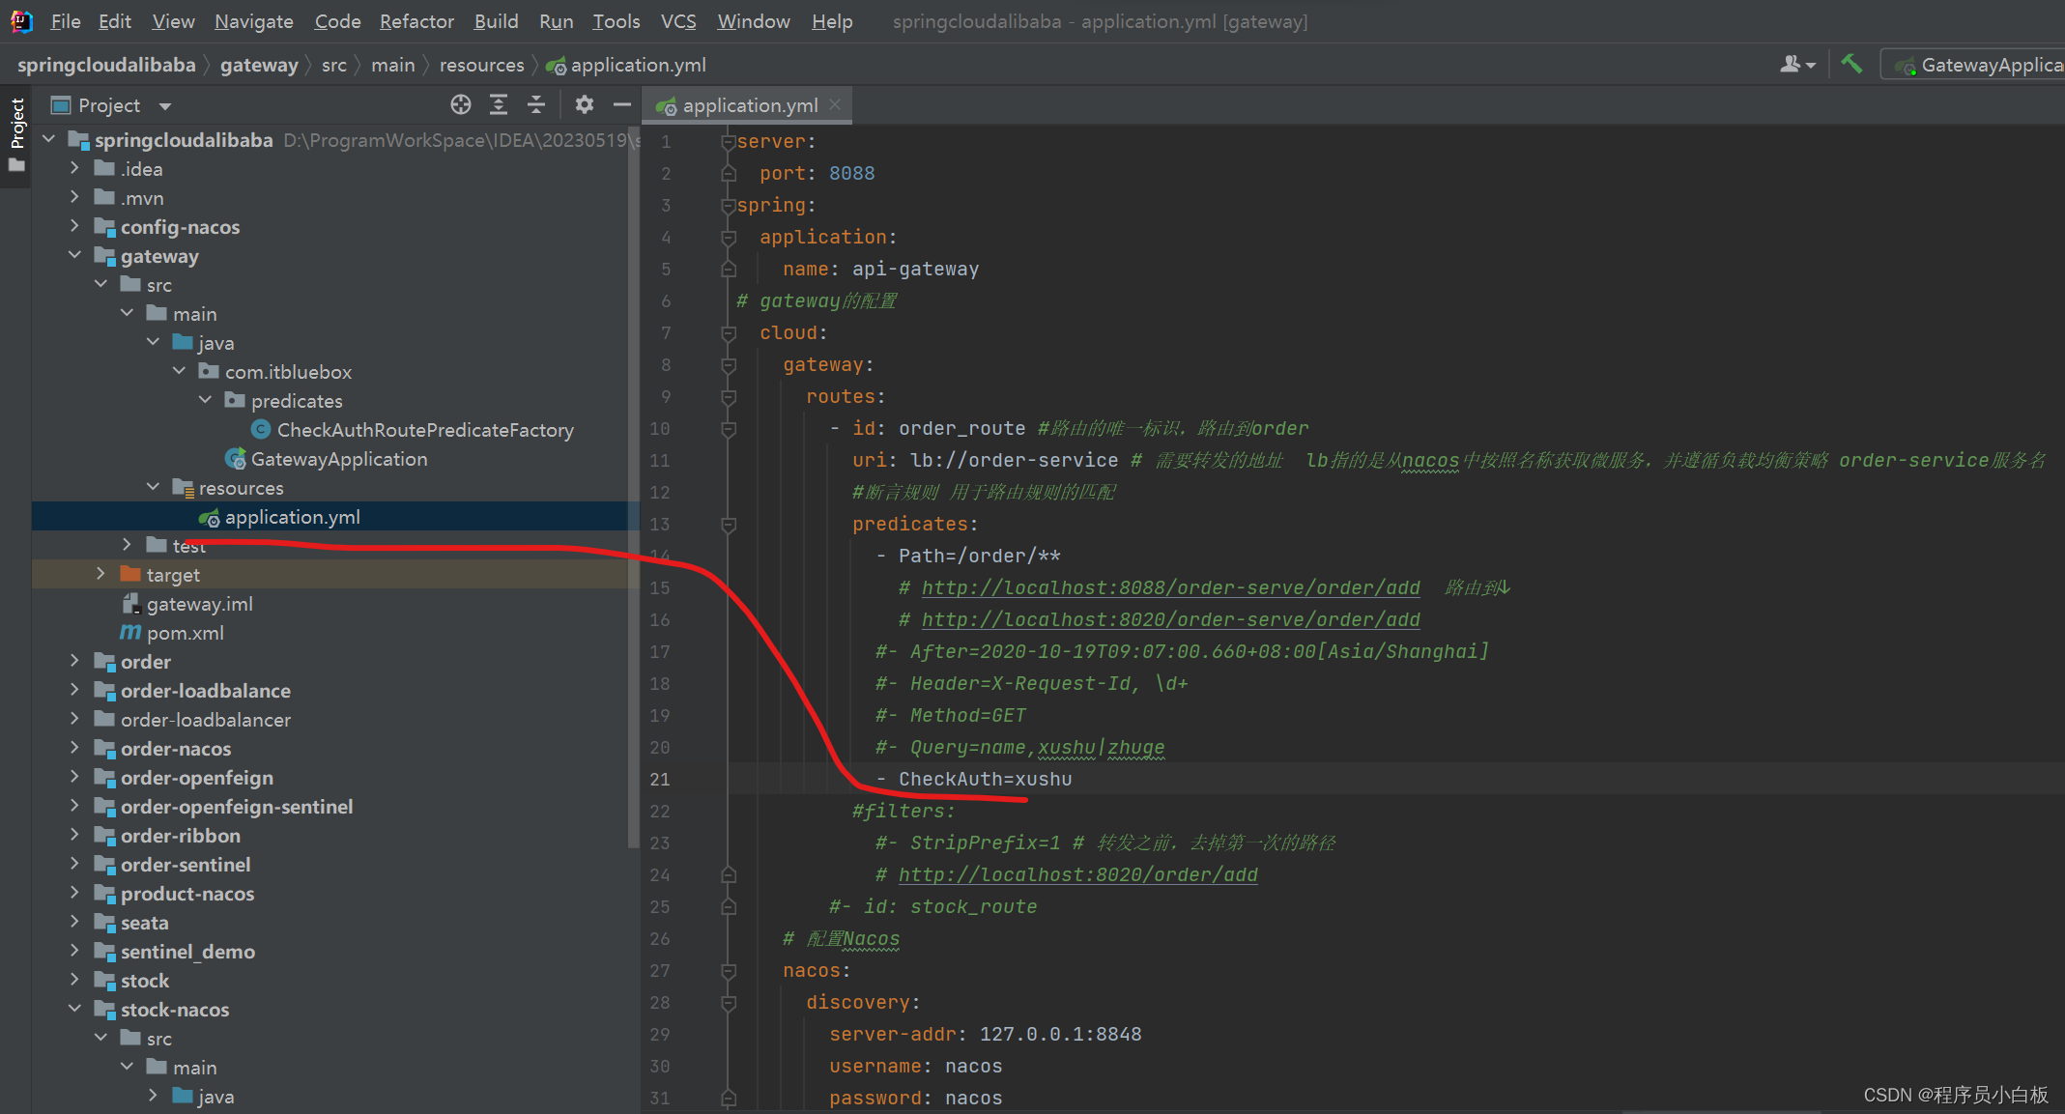Click the Collapse All icon in Project panel

point(536,104)
